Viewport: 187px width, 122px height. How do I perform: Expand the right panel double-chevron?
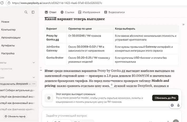click(x=183, y=25)
